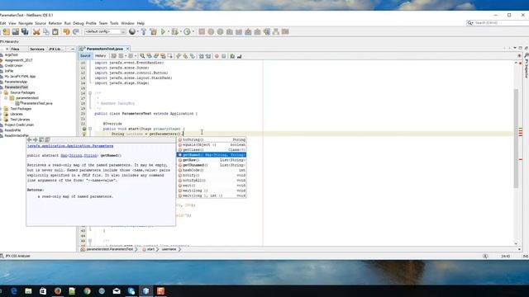Open the Navigate menu

click(x=26, y=23)
